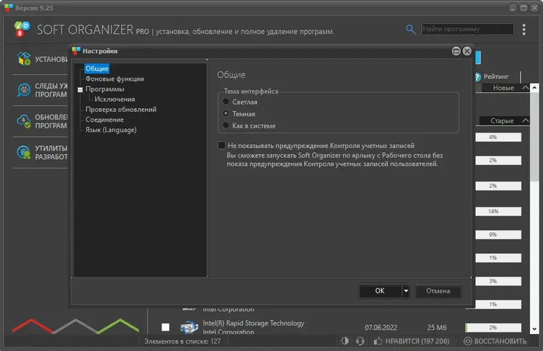The width and height of the screenshot is (543, 351).
Task: Select the Intel(R) Rapid Storage Technology entry
Action: tap(253, 323)
